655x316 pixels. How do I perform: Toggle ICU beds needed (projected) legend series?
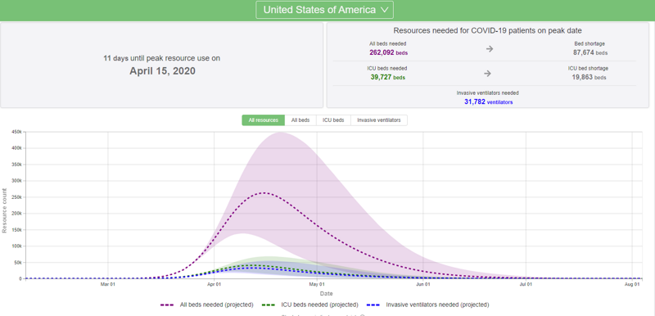click(x=309, y=305)
